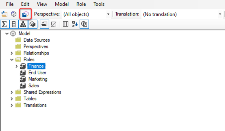Viewport: 225px width, 131px height.
Task: Click the open model from file icon
Action: (x=4, y=14)
